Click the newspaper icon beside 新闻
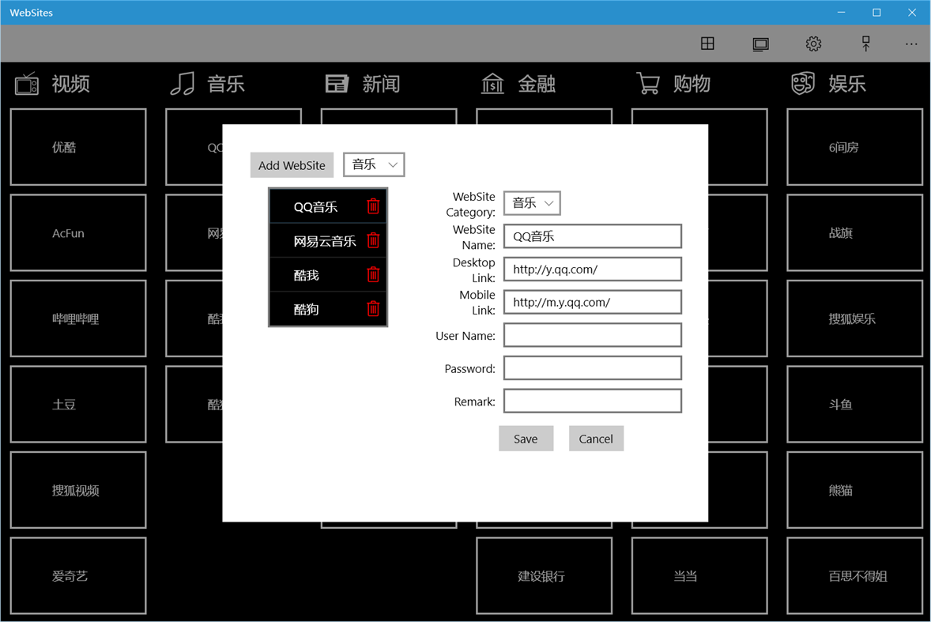Screen dimensions: 931x622 pyautogui.click(x=337, y=84)
